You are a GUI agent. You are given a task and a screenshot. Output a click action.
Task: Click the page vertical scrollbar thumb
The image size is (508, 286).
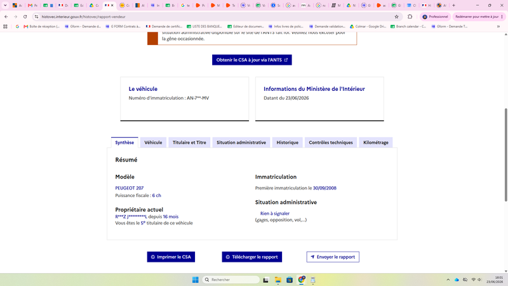tap(505, 155)
